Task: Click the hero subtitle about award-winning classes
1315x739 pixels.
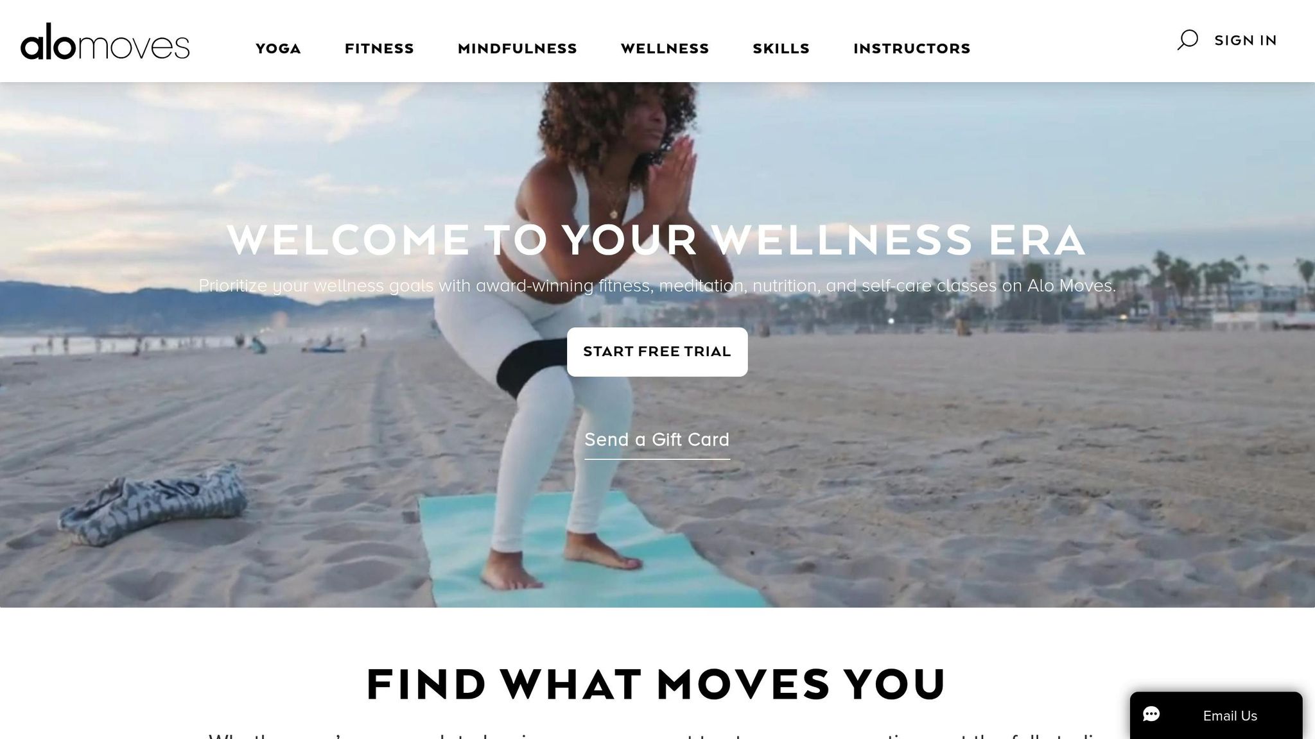Action: [657, 286]
